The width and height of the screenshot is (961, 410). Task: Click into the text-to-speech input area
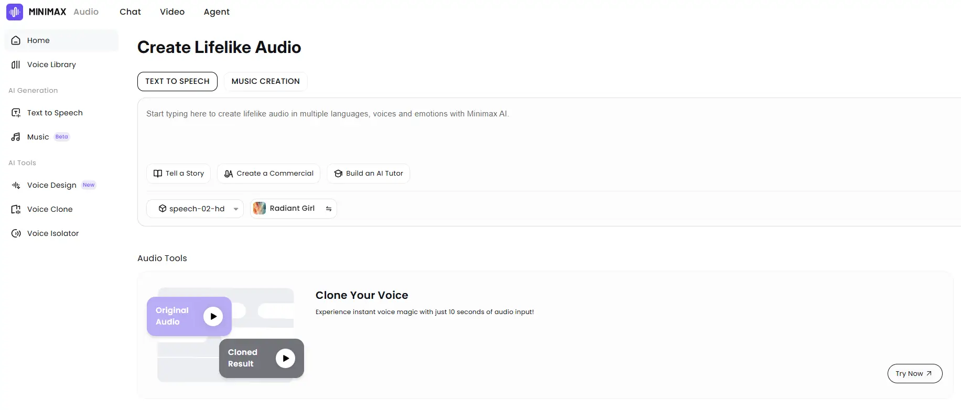[472, 131]
